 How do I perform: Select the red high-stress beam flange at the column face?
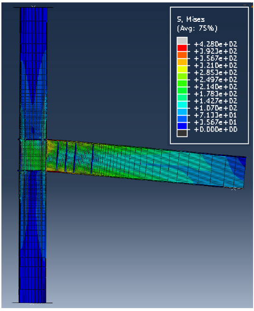pyautogui.click(x=52, y=141)
